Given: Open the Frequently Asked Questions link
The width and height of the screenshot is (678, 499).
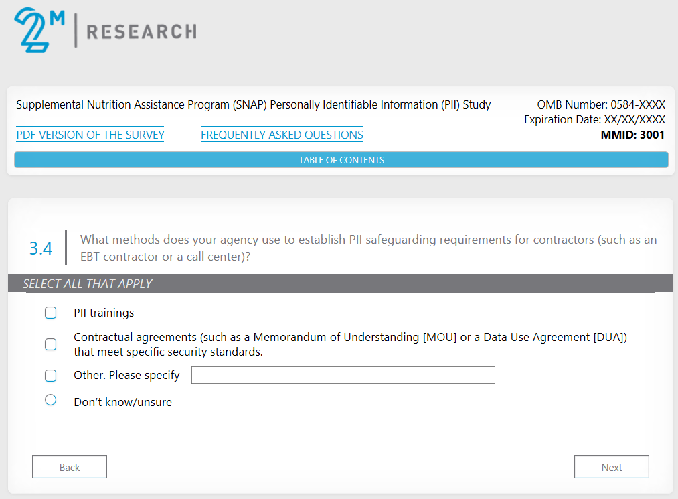Looking at the screenshot, I should point(282,135).
